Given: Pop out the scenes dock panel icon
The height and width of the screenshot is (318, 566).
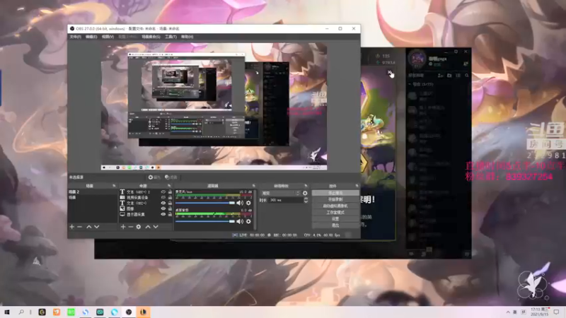Looking at the screenshot, I should pos(114,186).
